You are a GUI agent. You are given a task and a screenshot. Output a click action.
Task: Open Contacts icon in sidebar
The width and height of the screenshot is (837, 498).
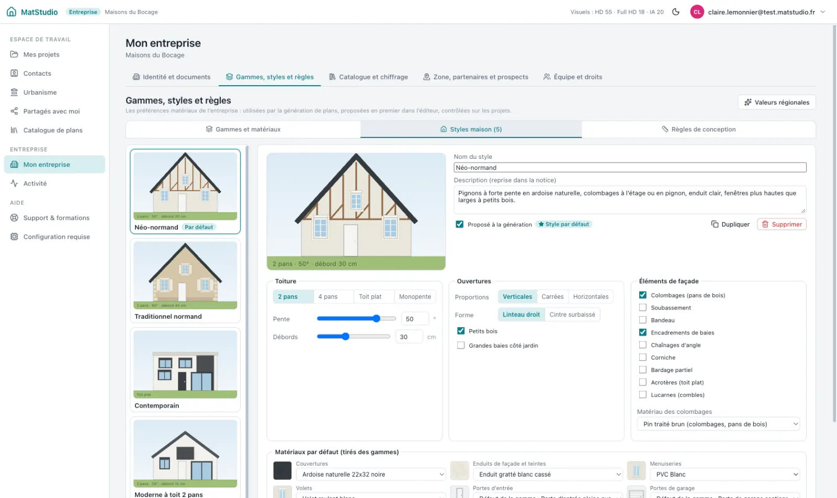tap(14, 73)
